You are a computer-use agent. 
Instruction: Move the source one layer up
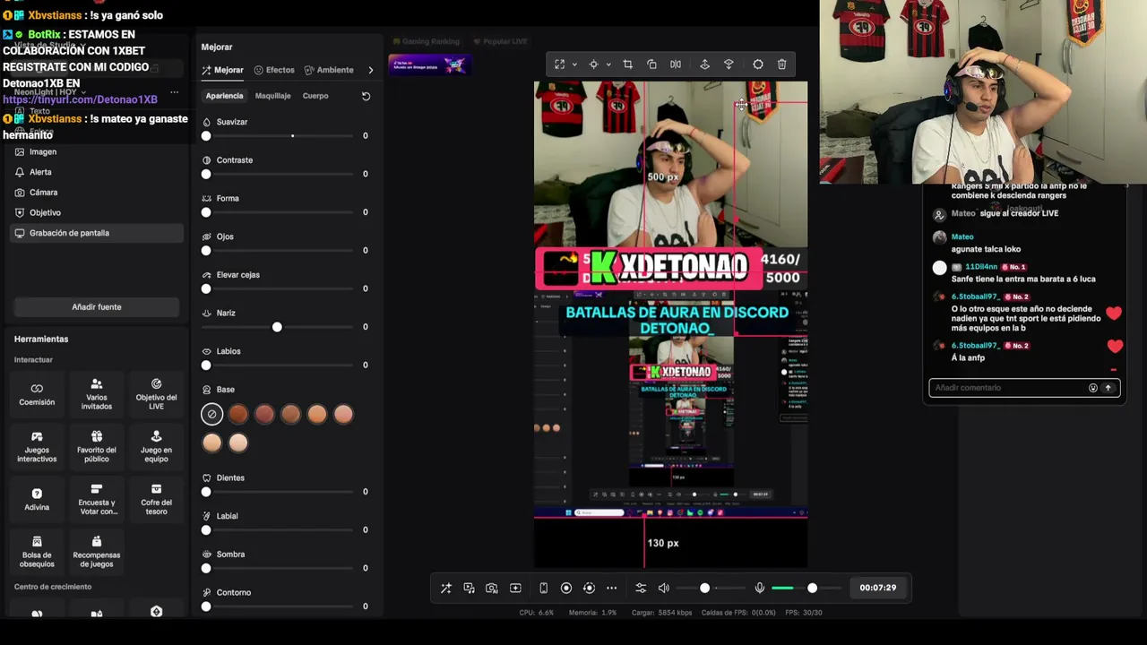[x=704, y=64]
